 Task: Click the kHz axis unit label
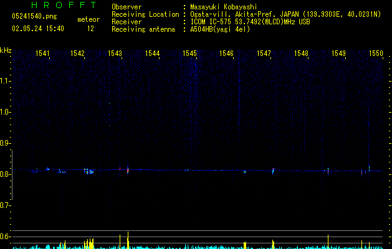tap(6, 50)
